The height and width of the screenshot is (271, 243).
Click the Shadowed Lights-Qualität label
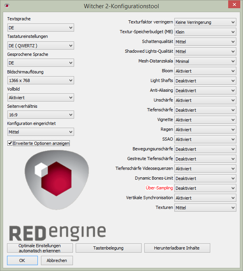(x=149, y=51)
